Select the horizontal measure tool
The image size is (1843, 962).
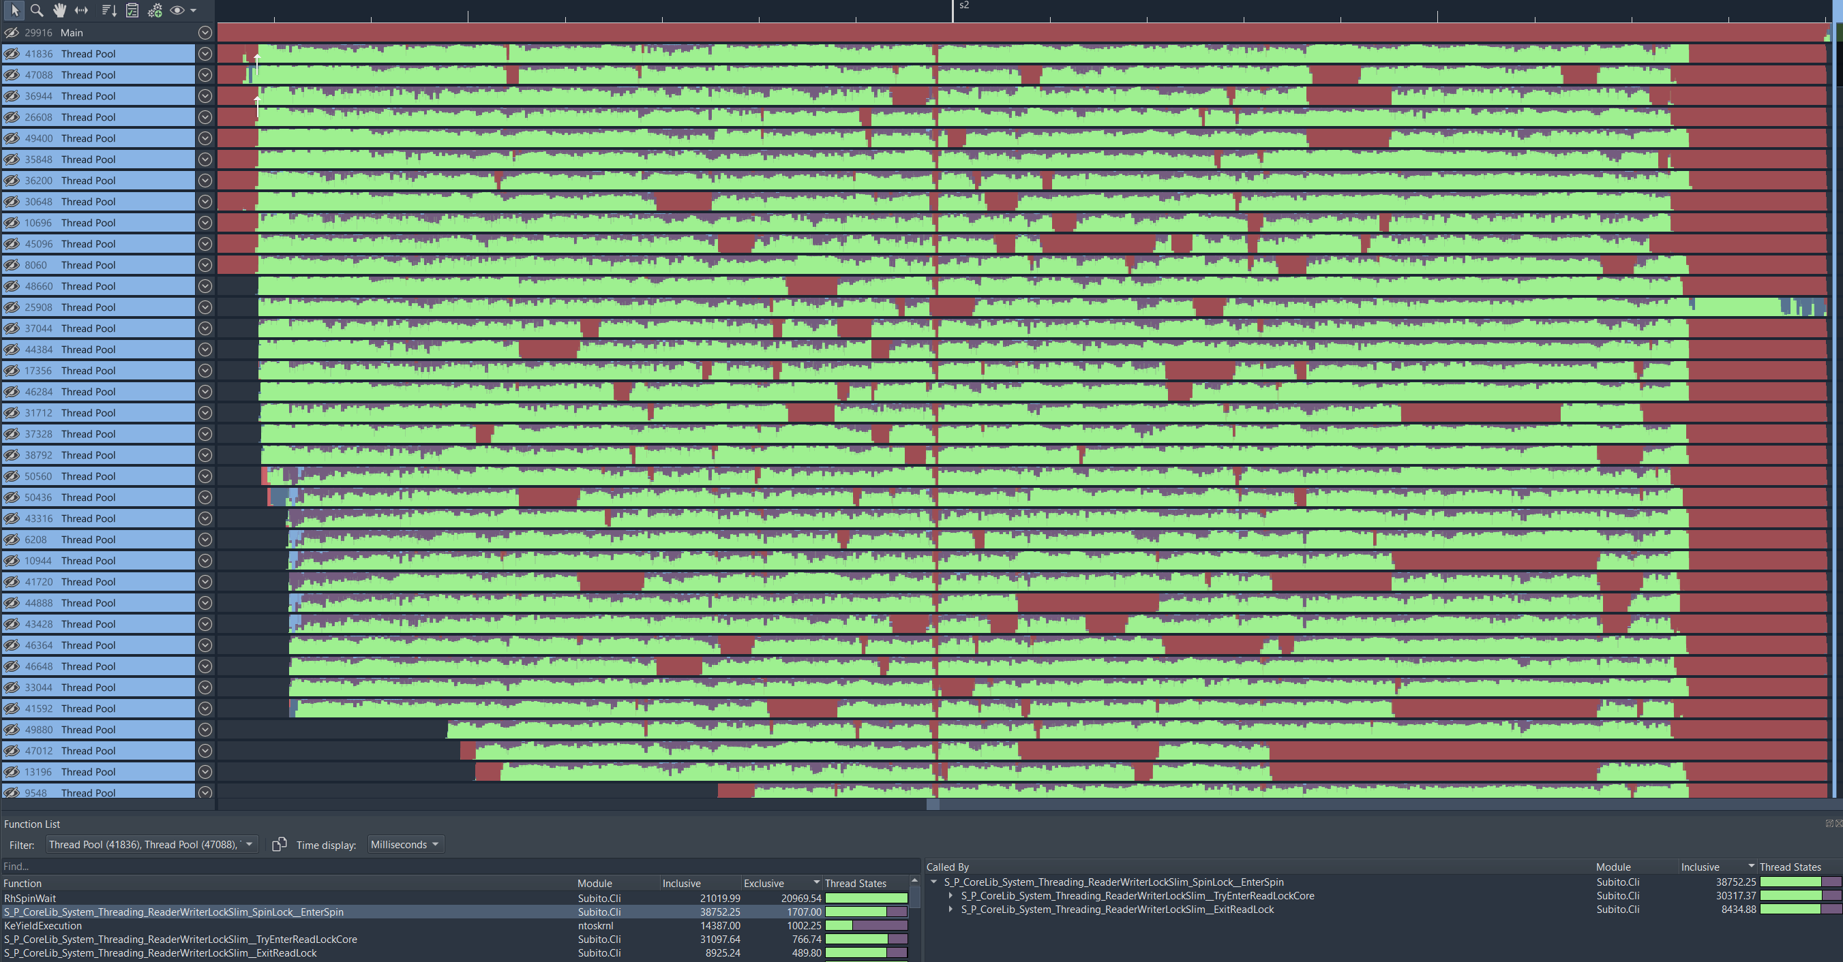(x=81, y=10)
